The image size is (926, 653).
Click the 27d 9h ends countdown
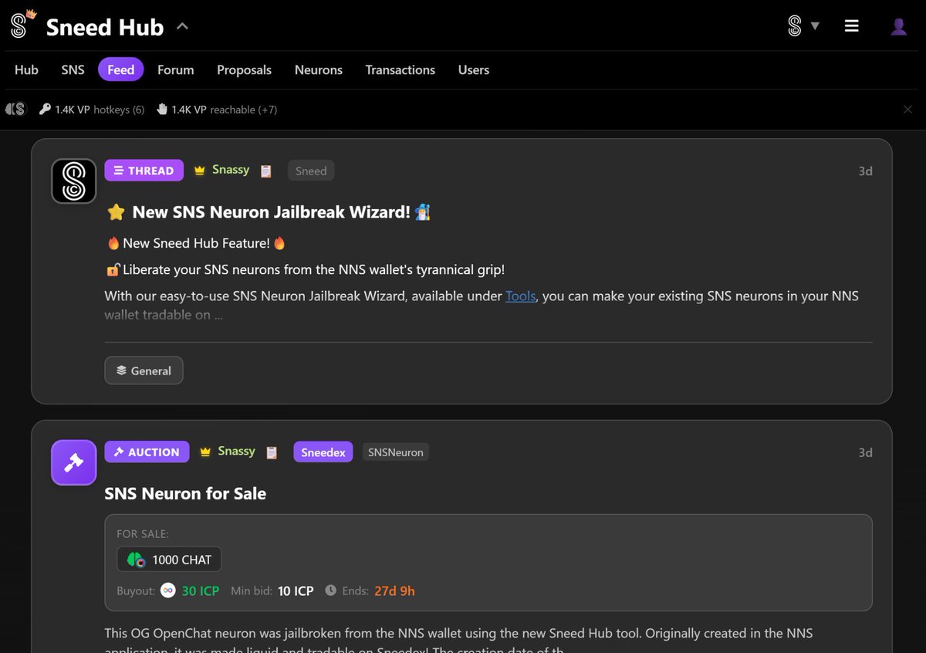pos(394,590)
